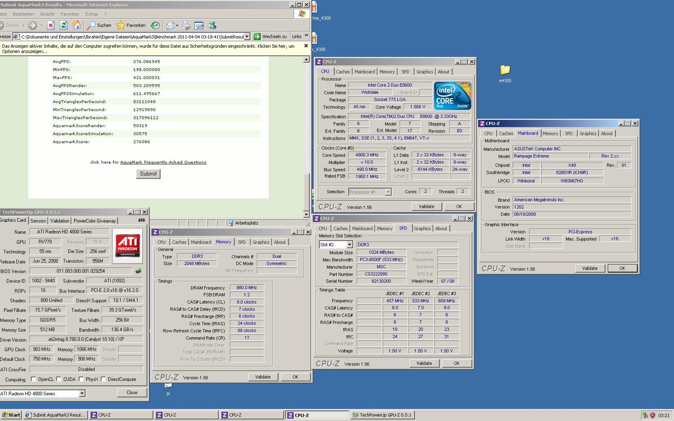Enable the DirectCompute checkbox in GPU-Z
674x421 pixels.
pyautogui.click(x=103, y=379)
